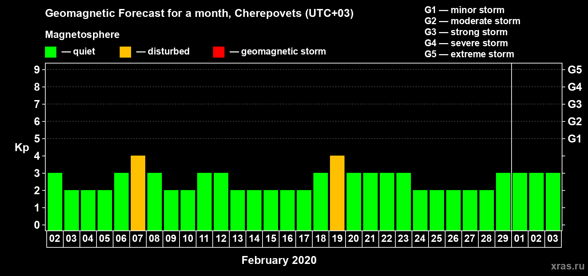Click 'G2 — moderate storm' legend line

(x=472, y=21)
